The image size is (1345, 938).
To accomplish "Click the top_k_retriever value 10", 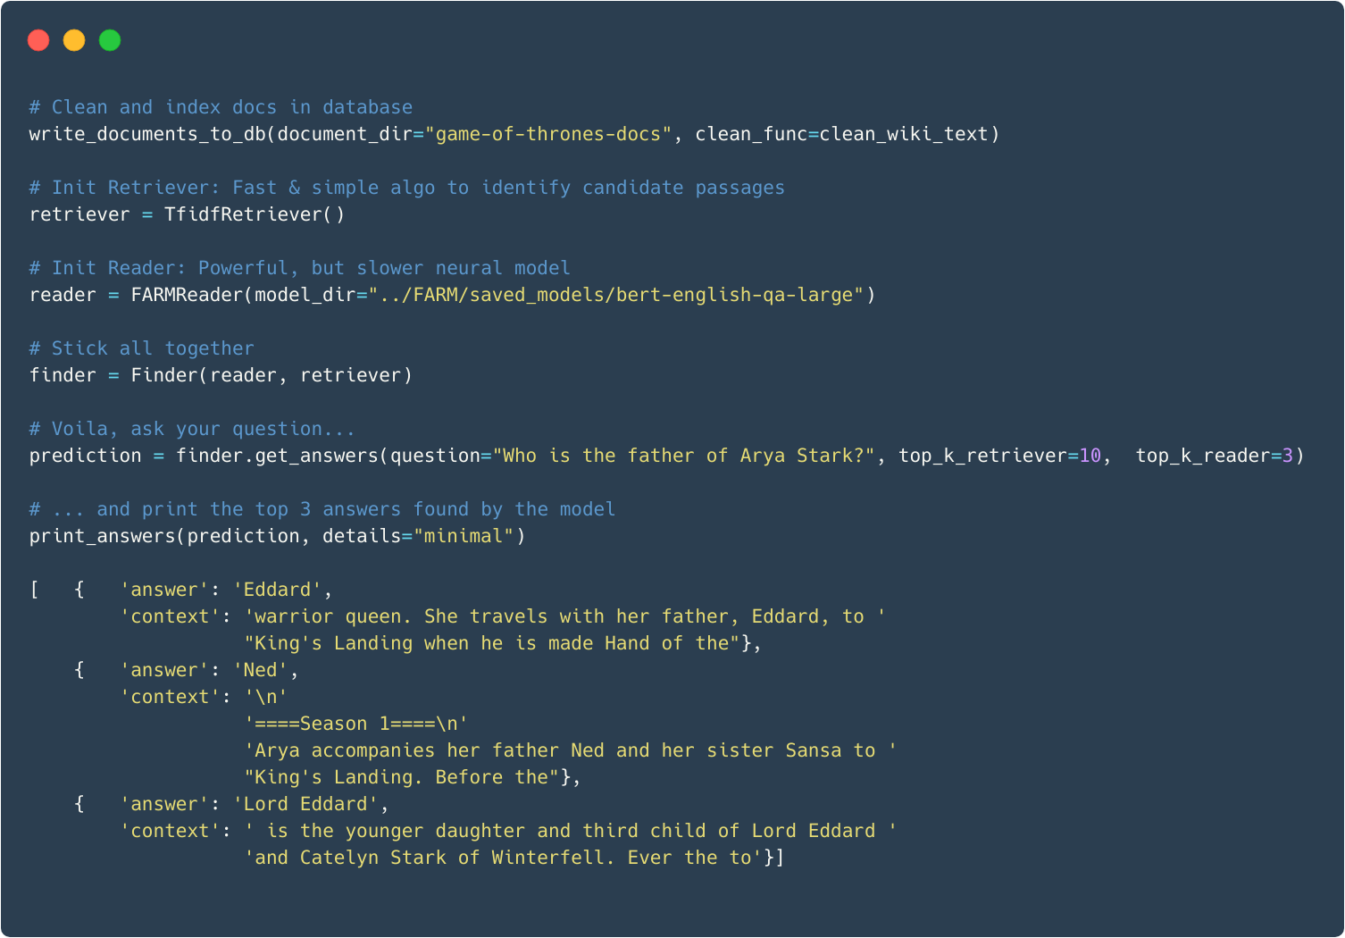I will [x=1090, y=456].
